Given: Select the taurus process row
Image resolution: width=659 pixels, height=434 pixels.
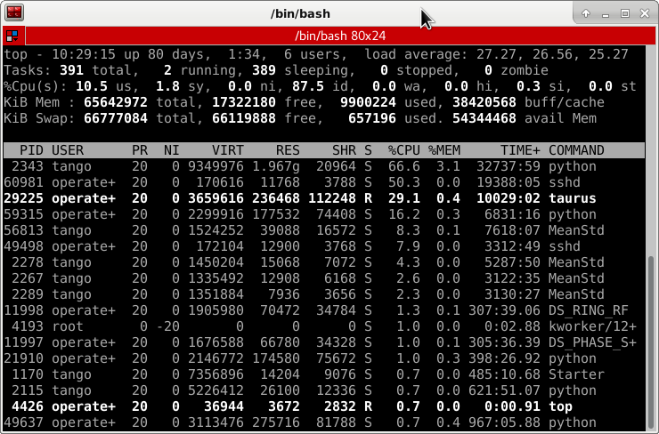Looking at the screenshot, I should tap(321, 198).
